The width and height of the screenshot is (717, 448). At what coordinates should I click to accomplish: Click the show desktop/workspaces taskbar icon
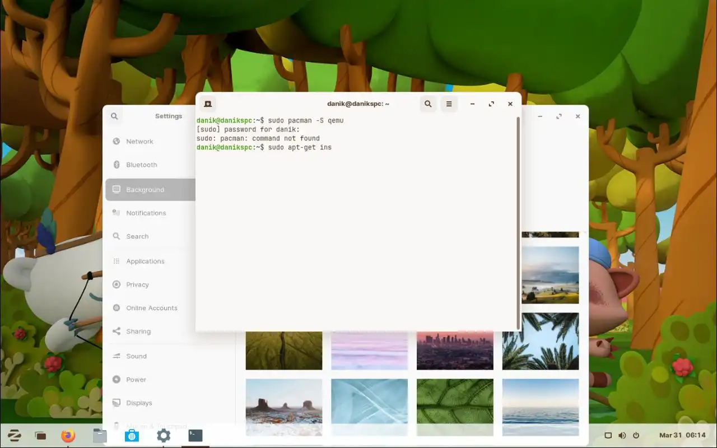coord(40,435)
